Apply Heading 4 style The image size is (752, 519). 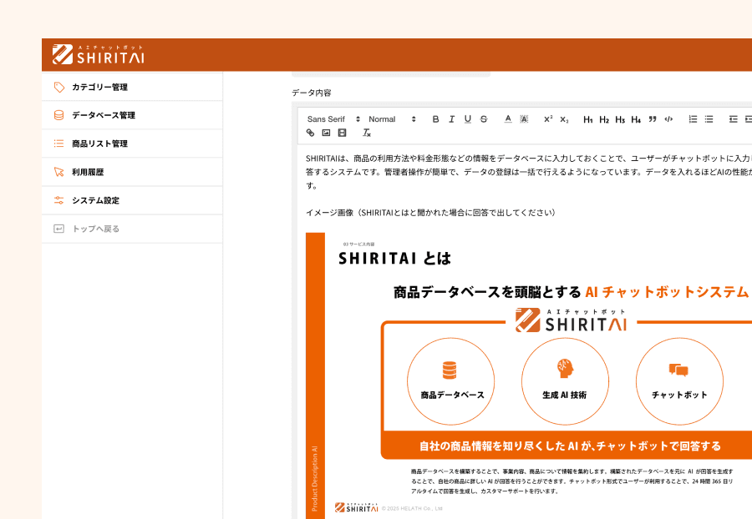(x=636, y=119)
